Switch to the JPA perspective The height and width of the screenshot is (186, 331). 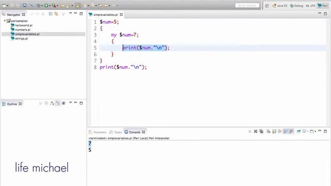[x=310, y=6]
